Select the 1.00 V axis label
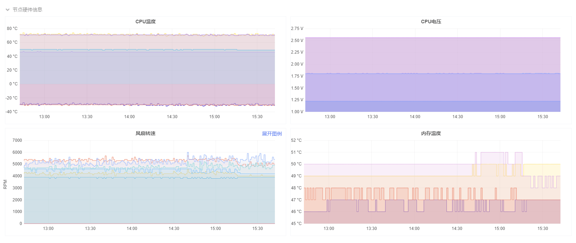This screenshot has height=243, width=576. click(x=297, y=112)
